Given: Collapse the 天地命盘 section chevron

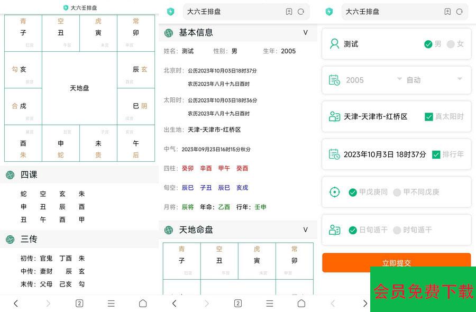Looking at the screenshot, I should (305, 230).
